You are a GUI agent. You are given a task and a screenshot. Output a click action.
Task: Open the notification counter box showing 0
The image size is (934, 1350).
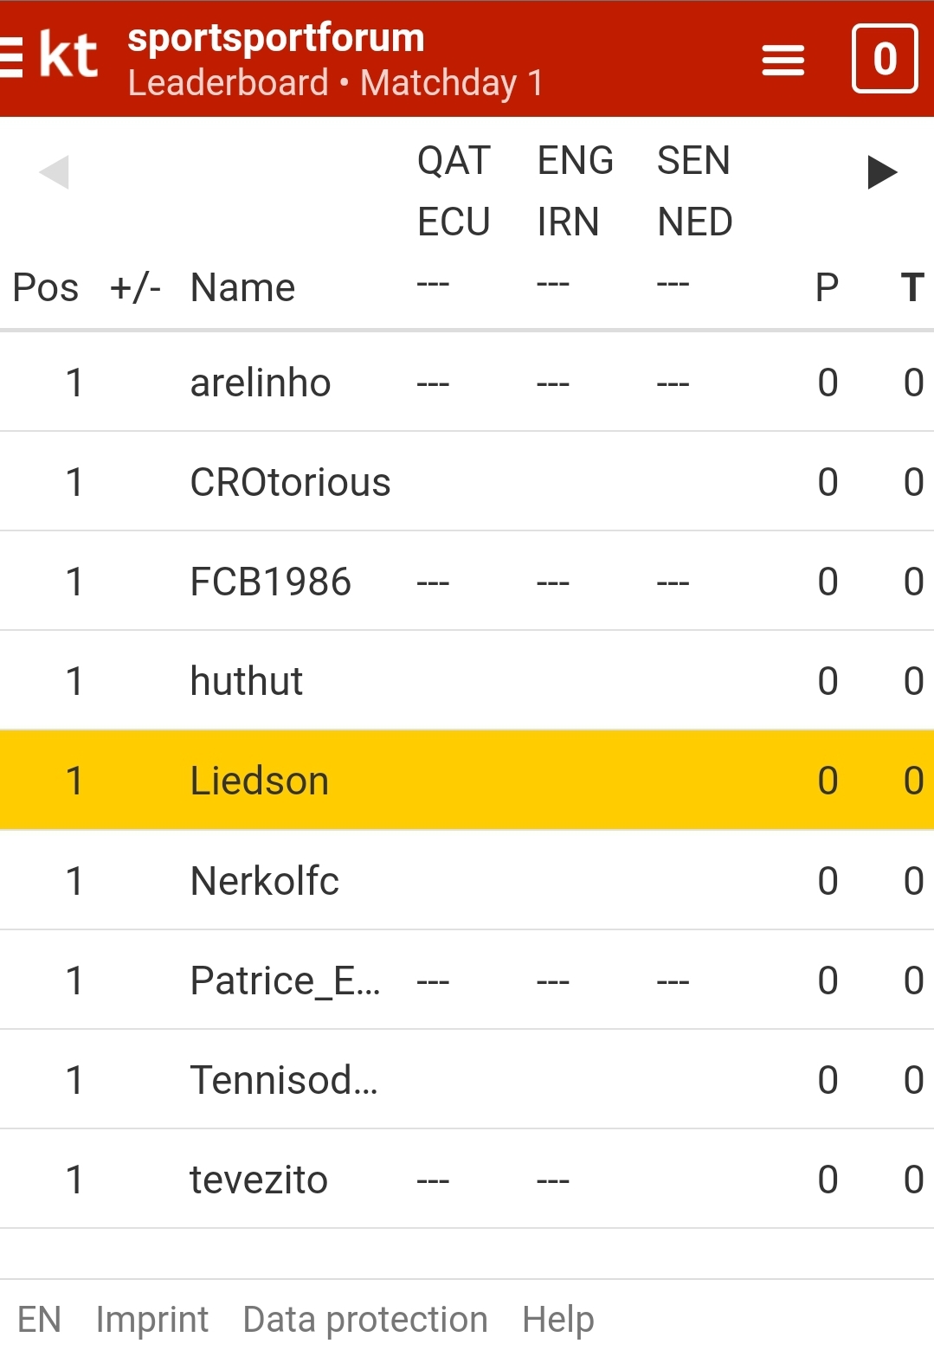(884, 59)
